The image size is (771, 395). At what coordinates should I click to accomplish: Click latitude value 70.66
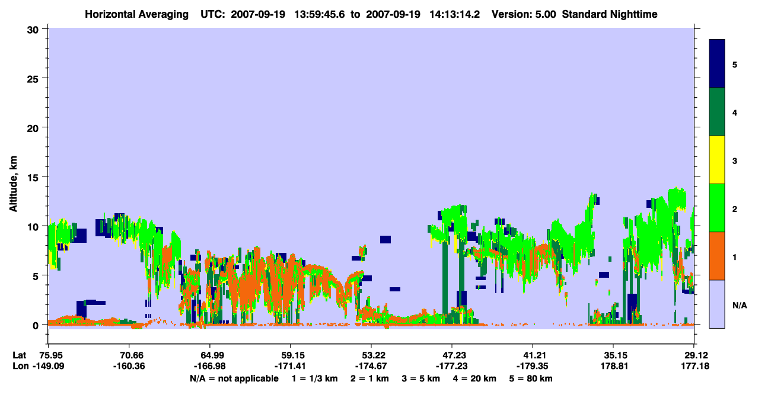coord(129,355)
